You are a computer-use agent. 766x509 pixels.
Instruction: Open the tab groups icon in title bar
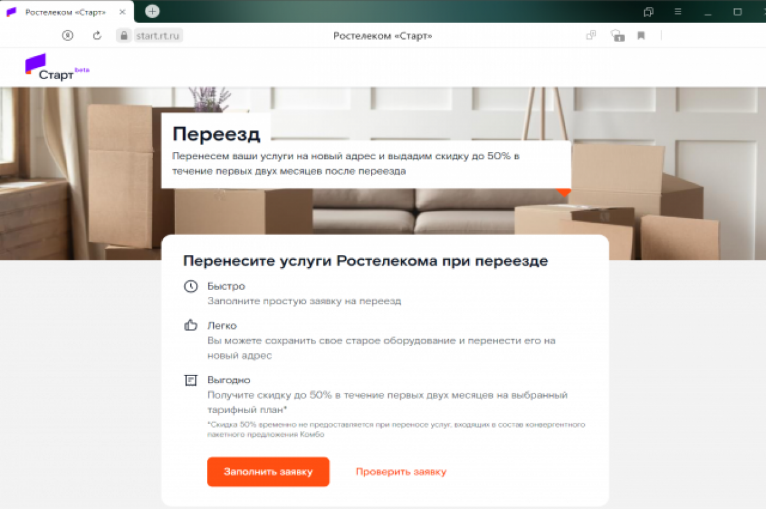coord(649,11)
